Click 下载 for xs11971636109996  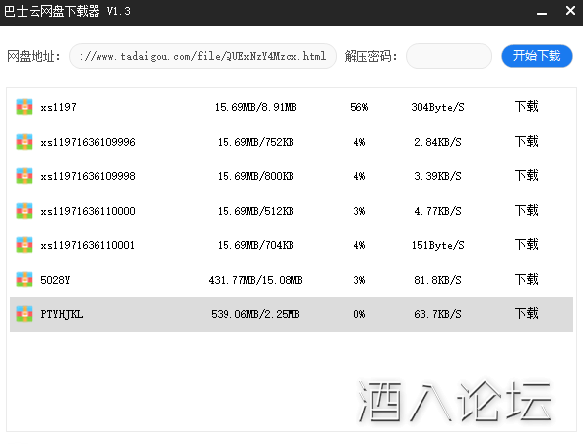click(527, 142)
